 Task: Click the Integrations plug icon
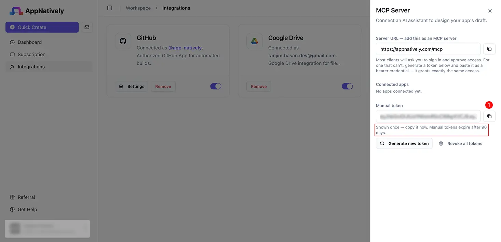(x=12, y=67)
